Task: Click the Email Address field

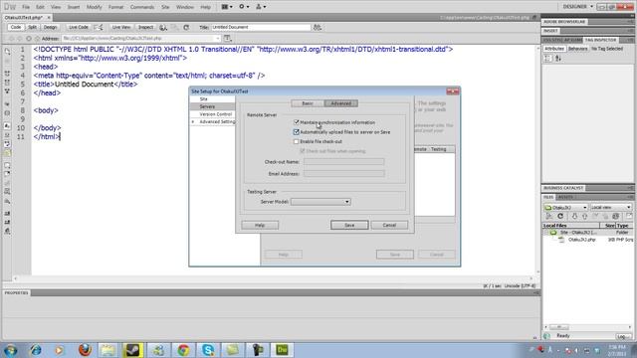Action: pos(343,173)
